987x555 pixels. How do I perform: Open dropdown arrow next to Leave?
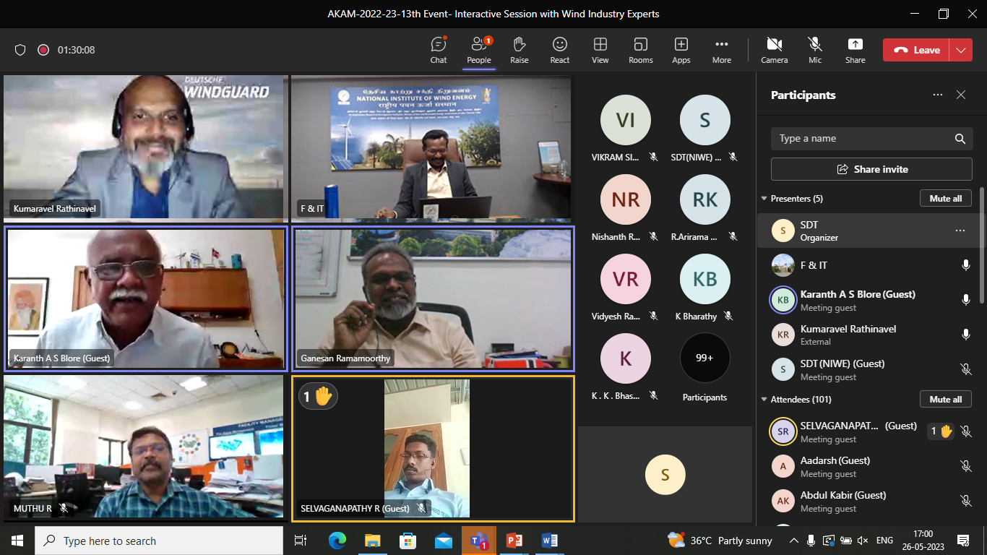pyautogui.click(x=960, y=50)
